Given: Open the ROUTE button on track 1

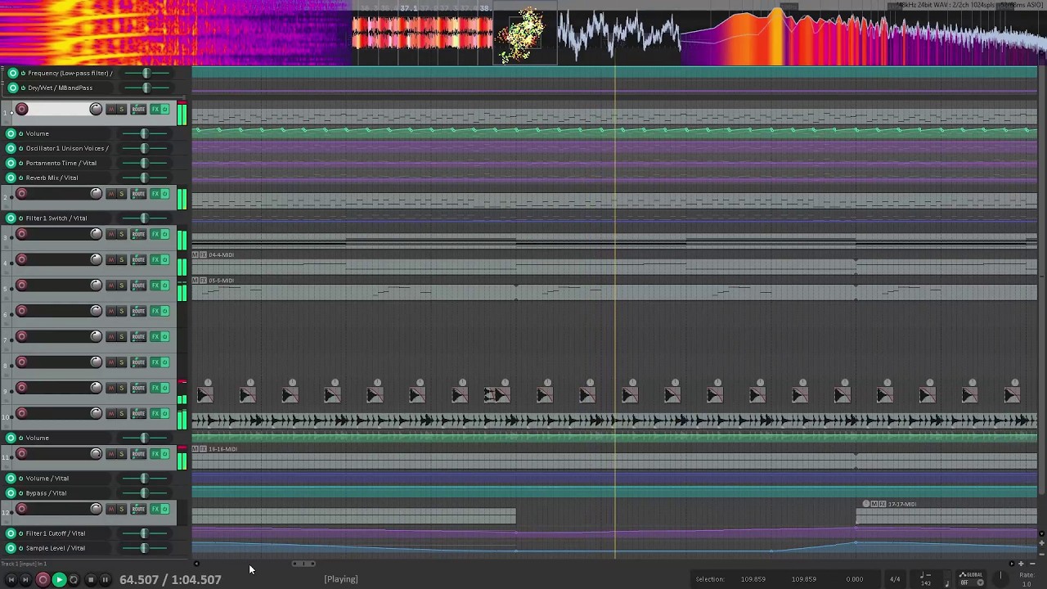Looking at the screenshot, I should click(x=138, y=110).
